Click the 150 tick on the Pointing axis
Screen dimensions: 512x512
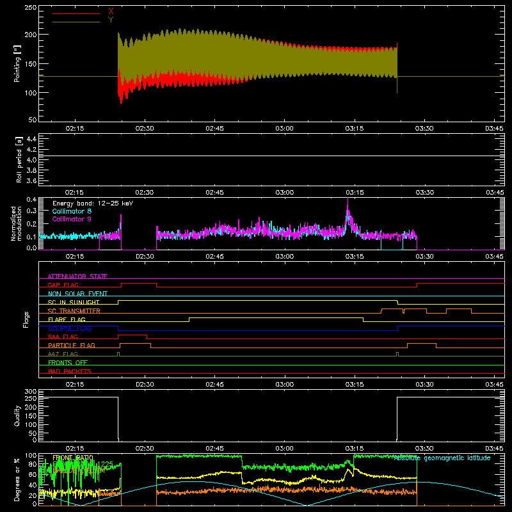(x=31, y=63)
